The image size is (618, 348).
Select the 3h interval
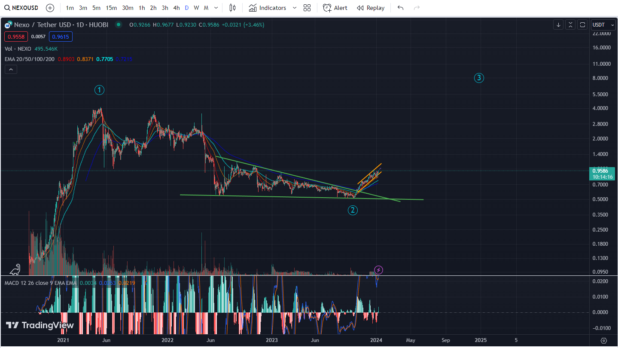165,8
